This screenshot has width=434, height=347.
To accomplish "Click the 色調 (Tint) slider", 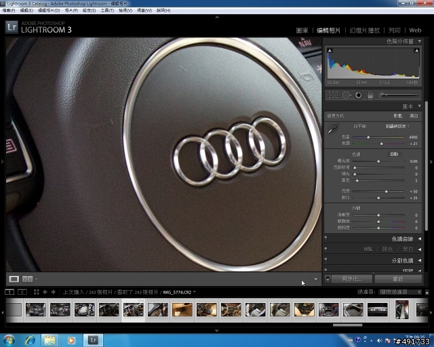I will [378, 144].
